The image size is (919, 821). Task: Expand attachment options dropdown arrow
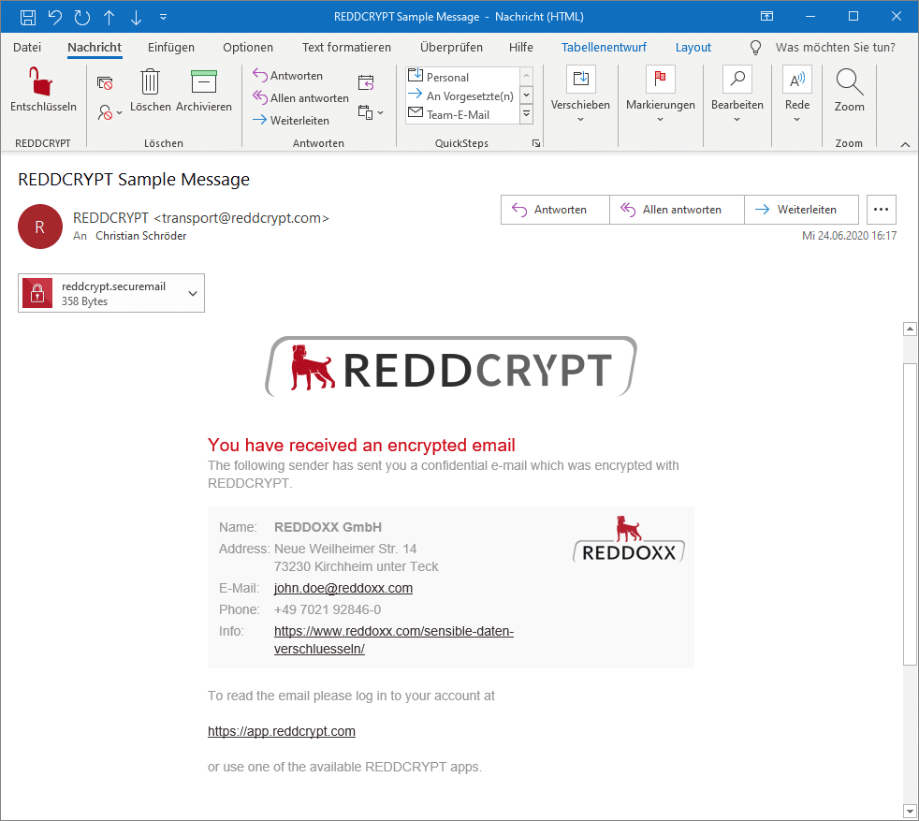coord(193,293)
